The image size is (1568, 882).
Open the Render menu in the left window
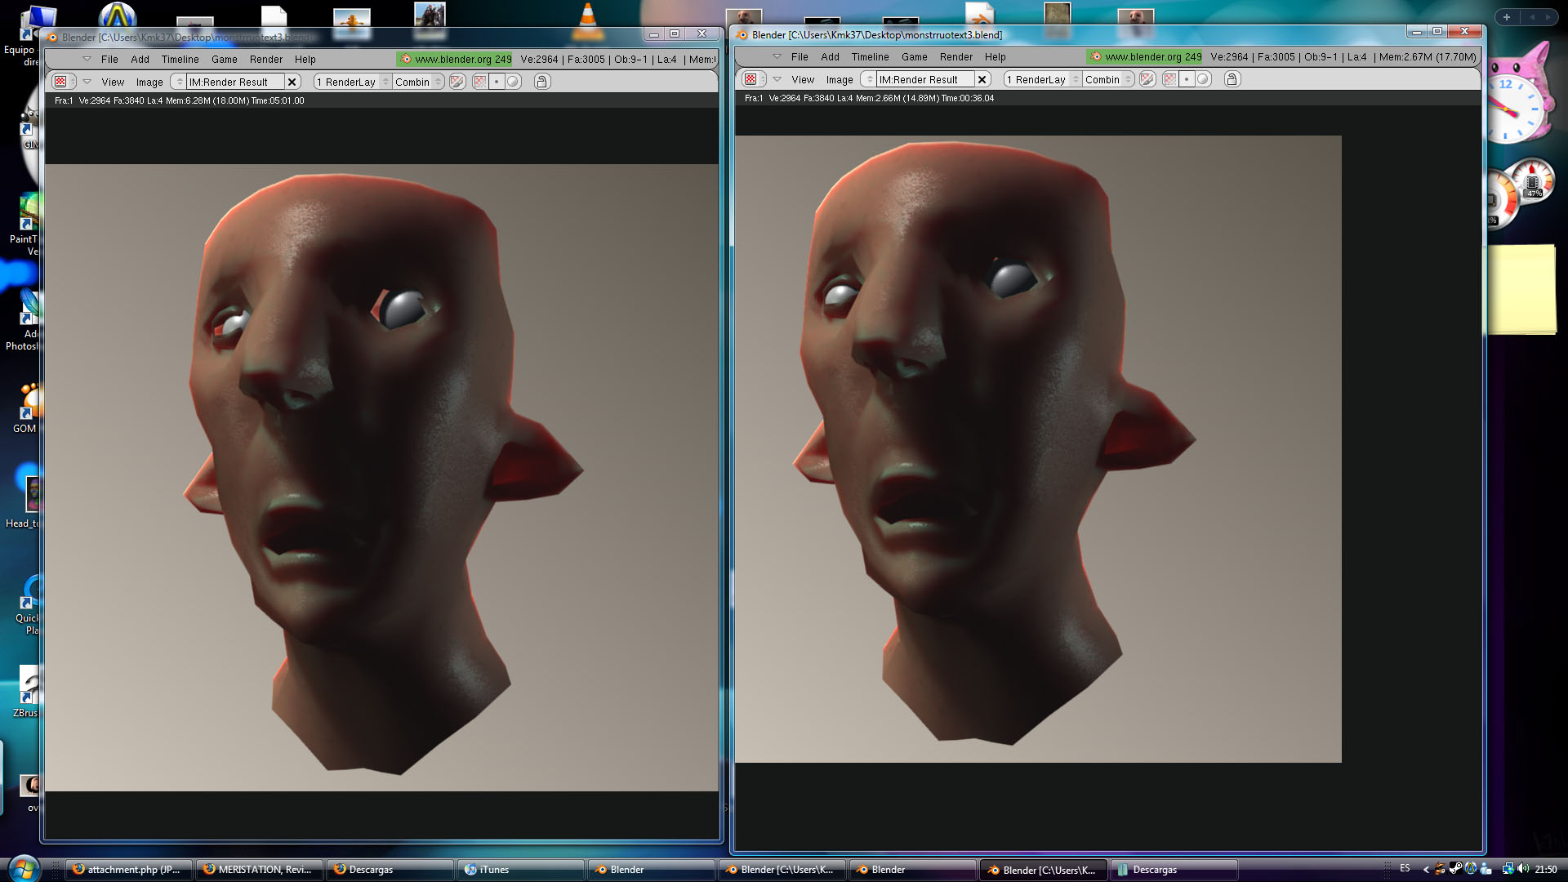[266, 59]
